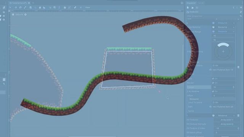Add a new scene tab with plus
Image resolution: width=244 pixels, height=137 pixels.
pyautogui.click(x=33, y=3)
